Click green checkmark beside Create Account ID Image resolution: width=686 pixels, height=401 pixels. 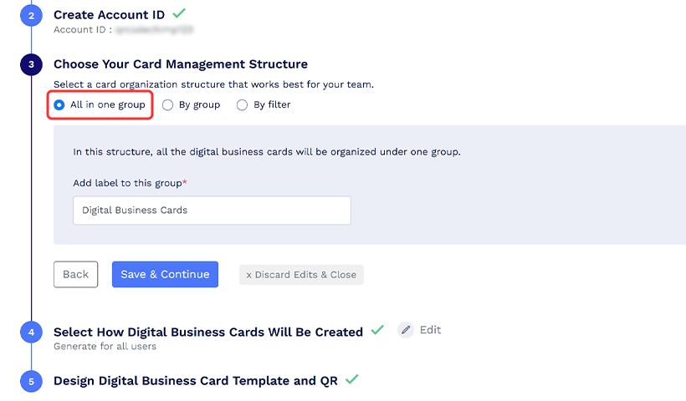179,13
